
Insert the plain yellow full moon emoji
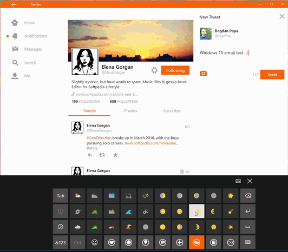click(x=162, y=227)
